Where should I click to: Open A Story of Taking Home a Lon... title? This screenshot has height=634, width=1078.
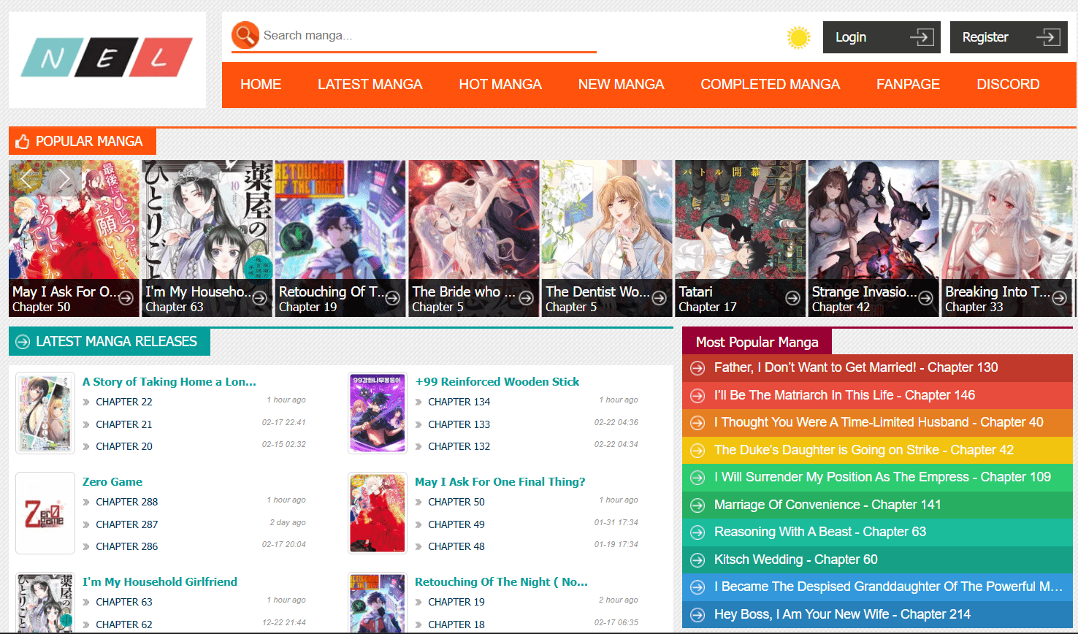(x=169, y=382)
